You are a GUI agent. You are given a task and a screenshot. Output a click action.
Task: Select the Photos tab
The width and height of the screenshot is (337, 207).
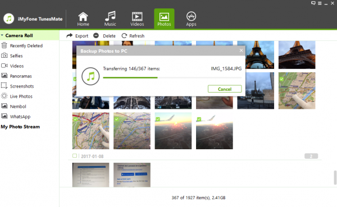tap(164, 19)
